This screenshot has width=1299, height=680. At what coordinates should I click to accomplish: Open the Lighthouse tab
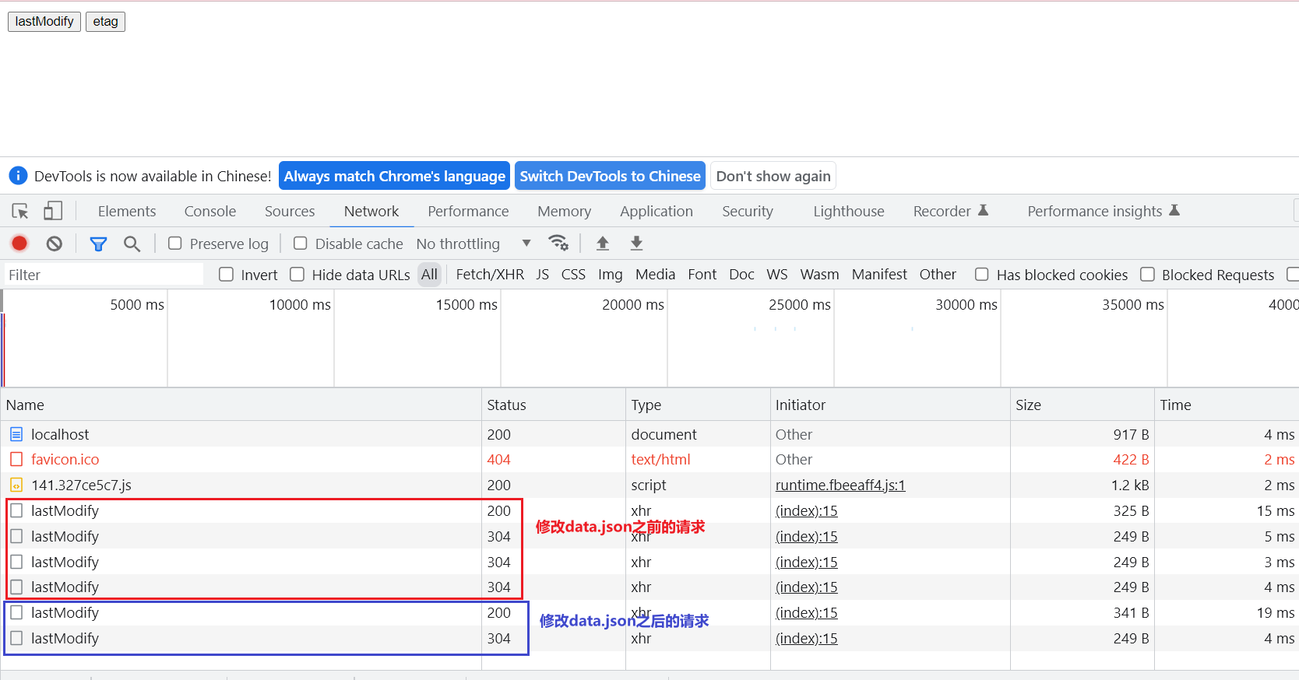click(849, 211)
